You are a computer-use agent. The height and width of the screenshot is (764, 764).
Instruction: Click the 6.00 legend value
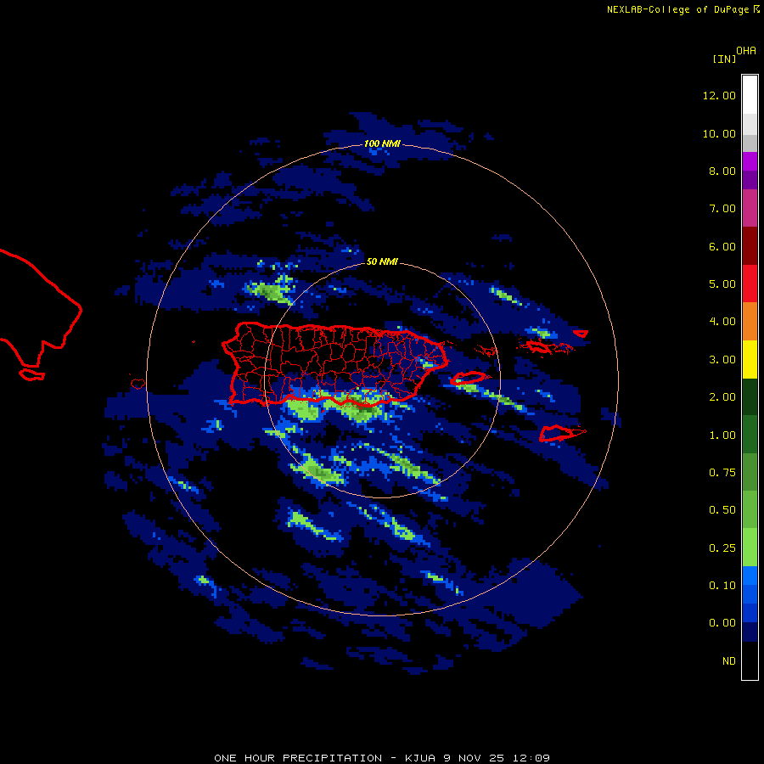click(722, 246)
